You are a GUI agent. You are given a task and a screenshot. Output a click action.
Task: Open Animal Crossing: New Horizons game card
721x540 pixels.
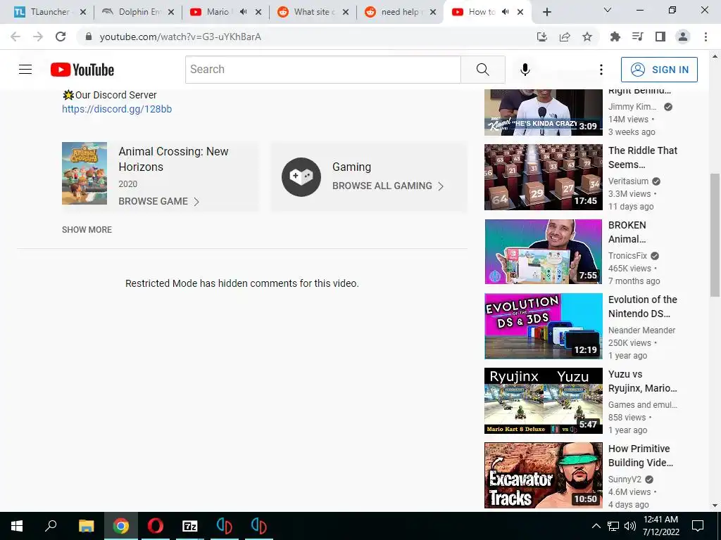[x=160, y=176]
